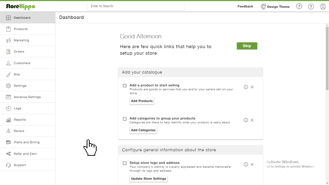Click the Feedback link in header

coord(245,7)
